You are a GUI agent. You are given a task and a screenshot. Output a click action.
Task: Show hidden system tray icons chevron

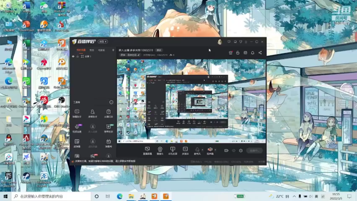pyautogui.click(x=294, y=196)
